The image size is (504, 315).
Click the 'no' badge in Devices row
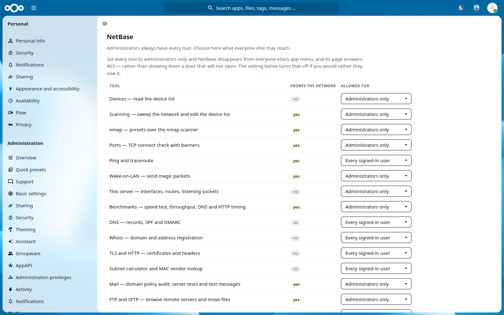[295, 99]
